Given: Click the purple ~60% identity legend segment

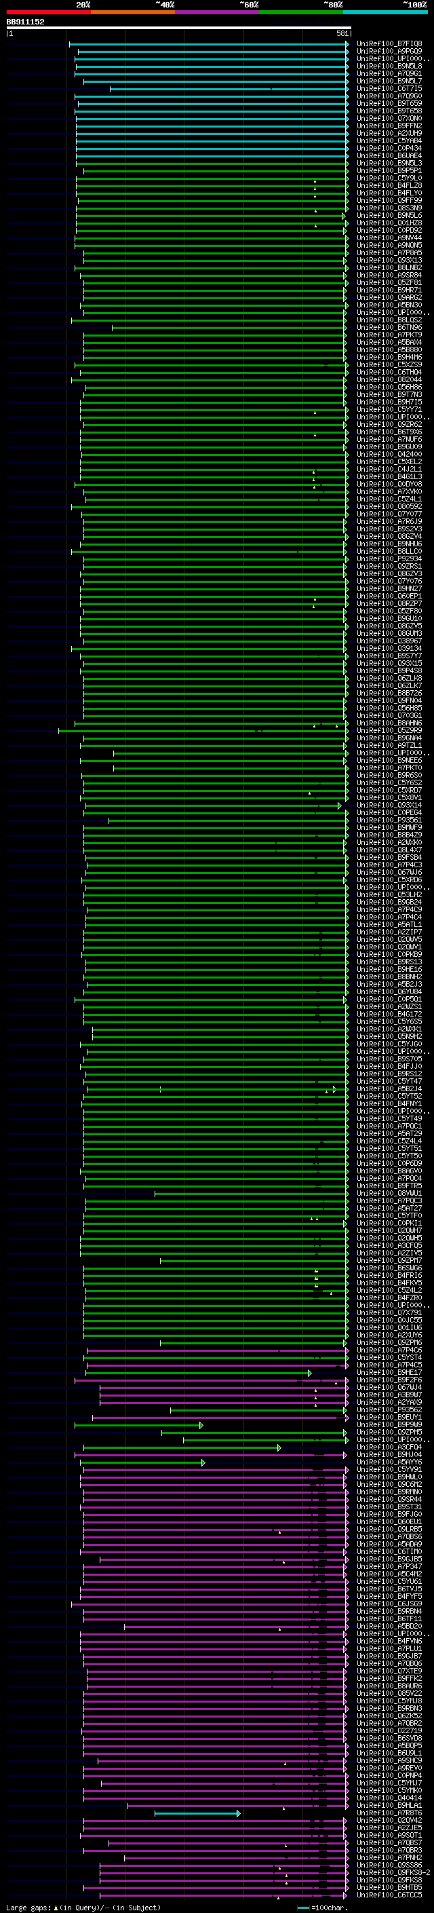Looking at the screenshot, I should tap(218, 12).
